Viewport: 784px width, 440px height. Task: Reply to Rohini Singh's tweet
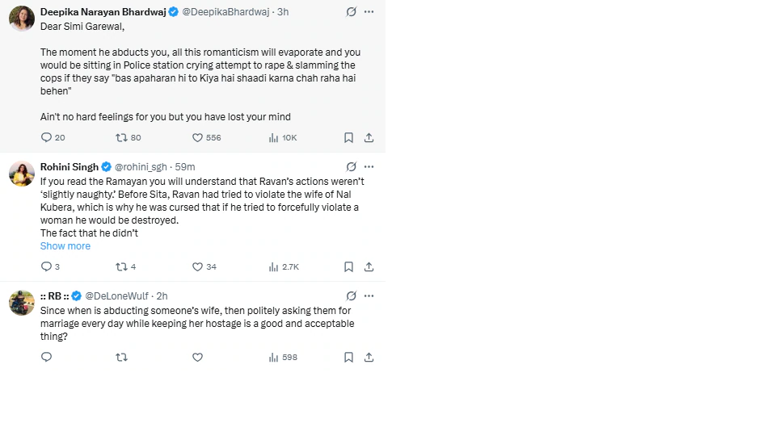(47, 267)
